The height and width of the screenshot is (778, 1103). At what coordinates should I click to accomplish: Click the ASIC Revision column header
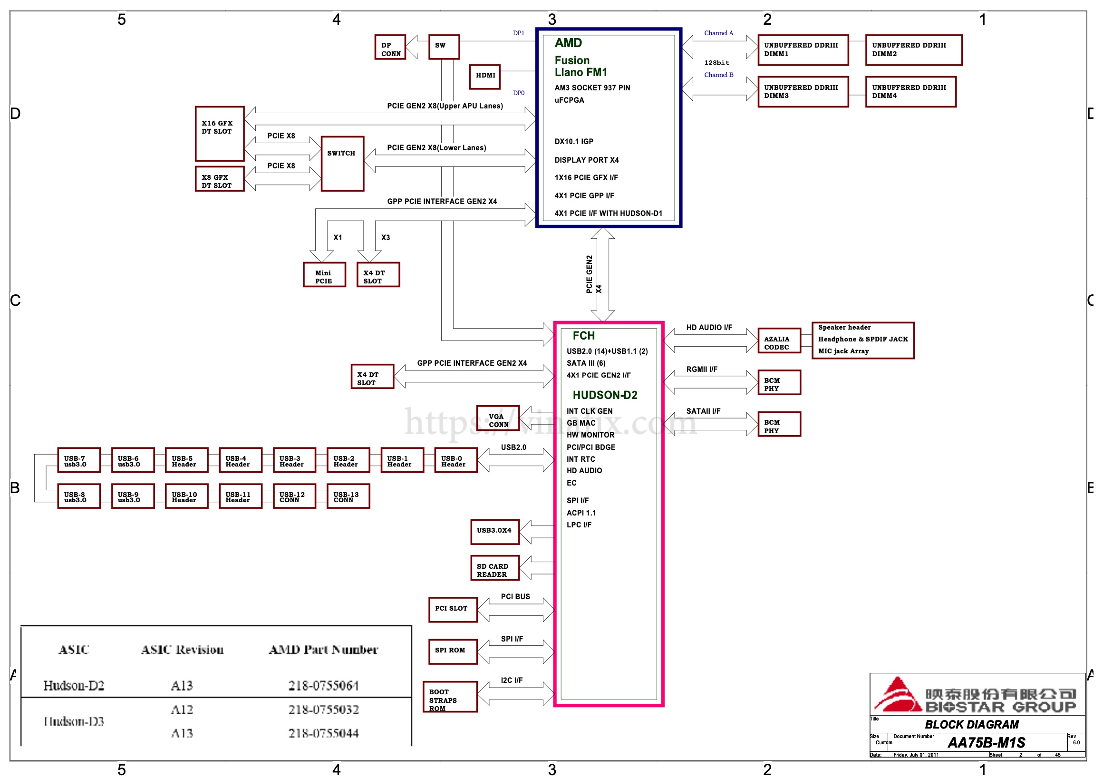tap(182, 650)
